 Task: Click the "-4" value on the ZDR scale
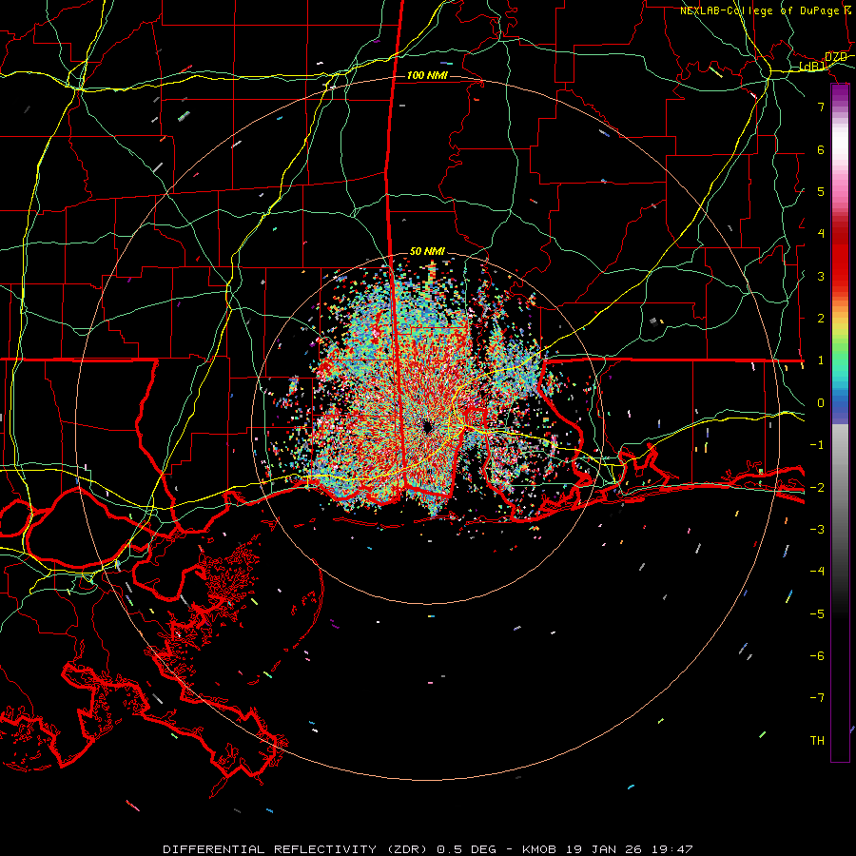click(x=817, y=572)
